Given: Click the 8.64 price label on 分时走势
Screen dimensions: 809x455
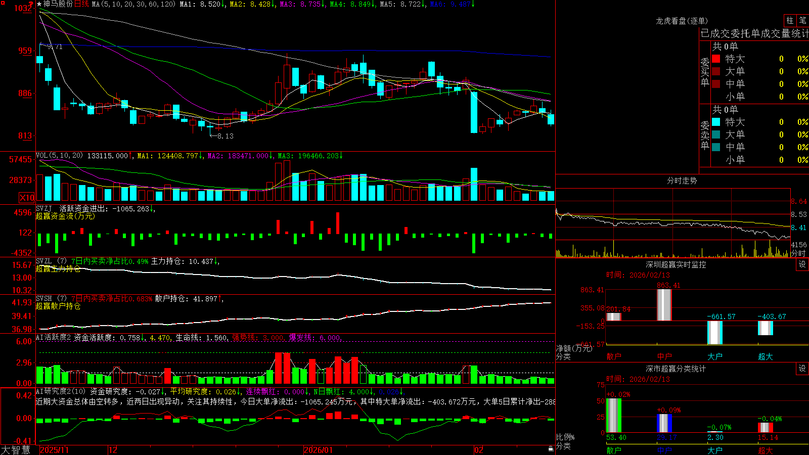Looking at the screenshot, I should pos(799,201).
